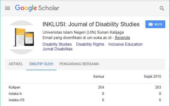
Task: Click the Sejak 2015 column header
Action: (x=152, y=77)
